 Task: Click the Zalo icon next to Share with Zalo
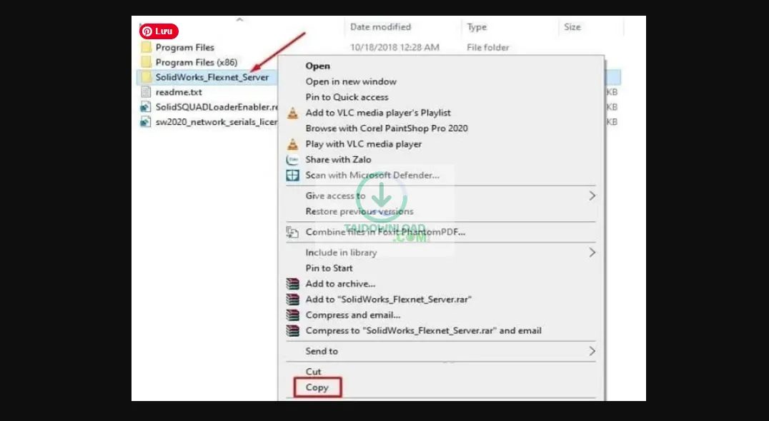point(292,159)
